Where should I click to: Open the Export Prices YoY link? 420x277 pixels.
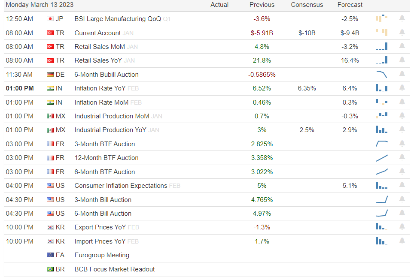100,227
